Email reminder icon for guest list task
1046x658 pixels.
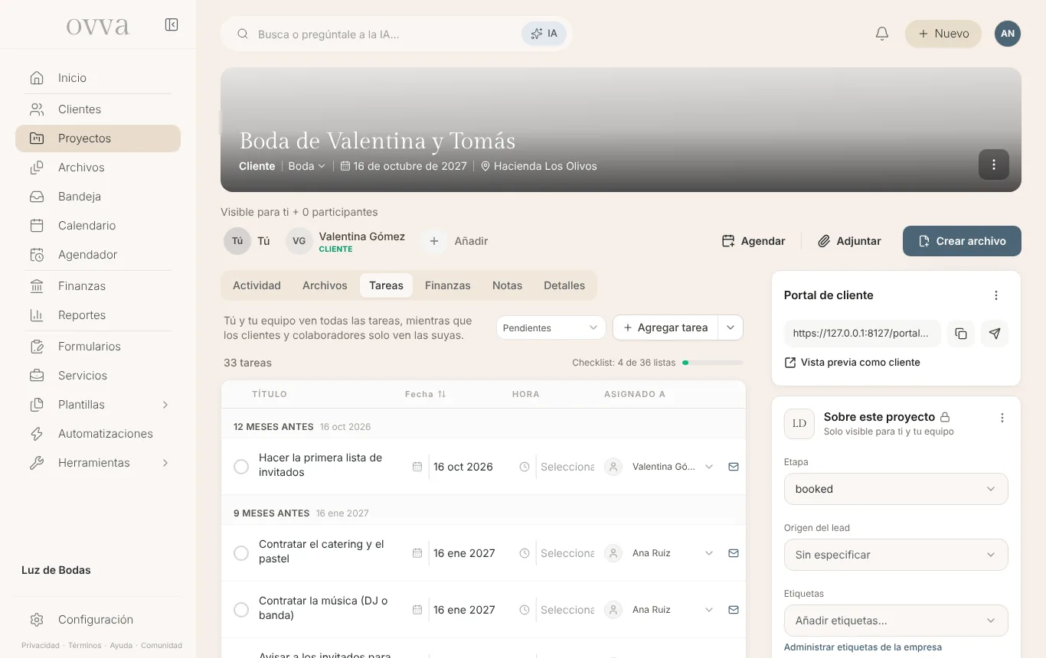pyautogui.click(x=734, y=467)
